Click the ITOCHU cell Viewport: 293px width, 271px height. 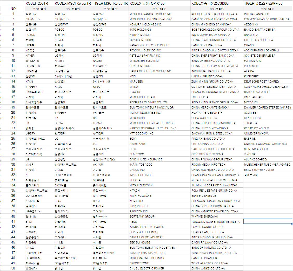[159, 92]
